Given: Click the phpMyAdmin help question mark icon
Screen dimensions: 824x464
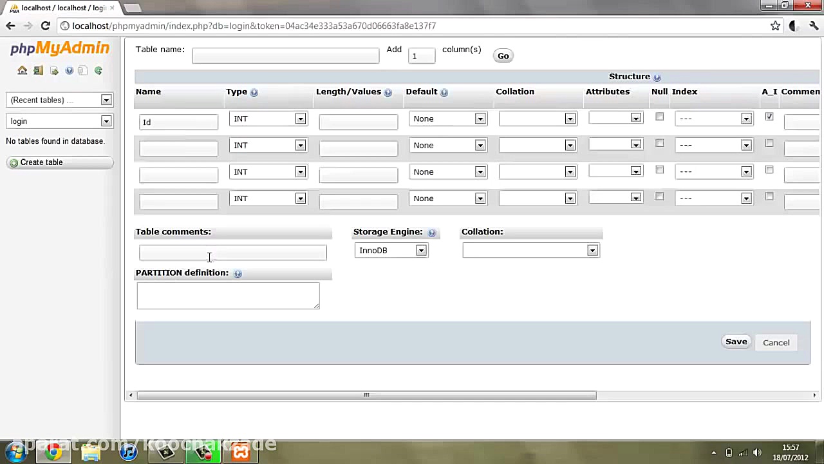Looking at the screenshot, I should (70, 70).
